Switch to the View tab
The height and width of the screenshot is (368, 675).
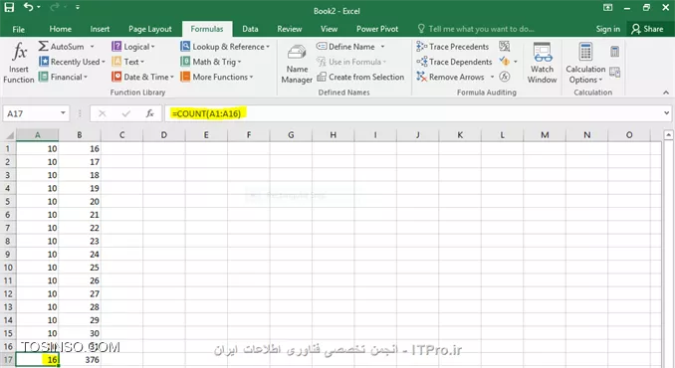coord(329,29)
